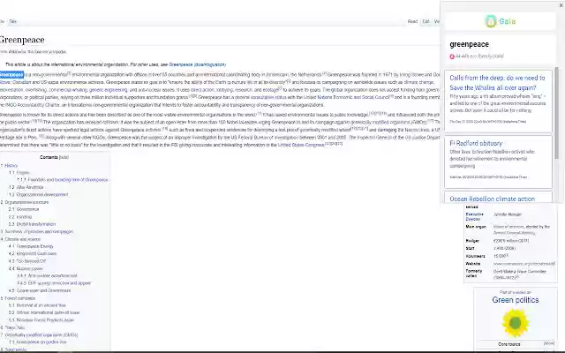This screenshot has height=353, width=565.
Task: Go to section 1.1.1 Founders and founding time
Action: (x=63, y=180)
